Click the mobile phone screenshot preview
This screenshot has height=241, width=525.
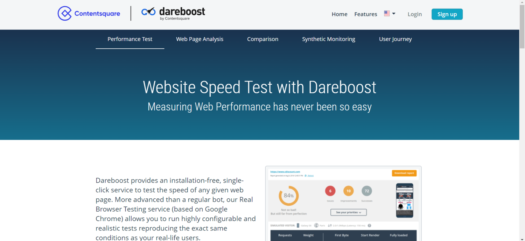pyautogui.click(x=404, y=200)
